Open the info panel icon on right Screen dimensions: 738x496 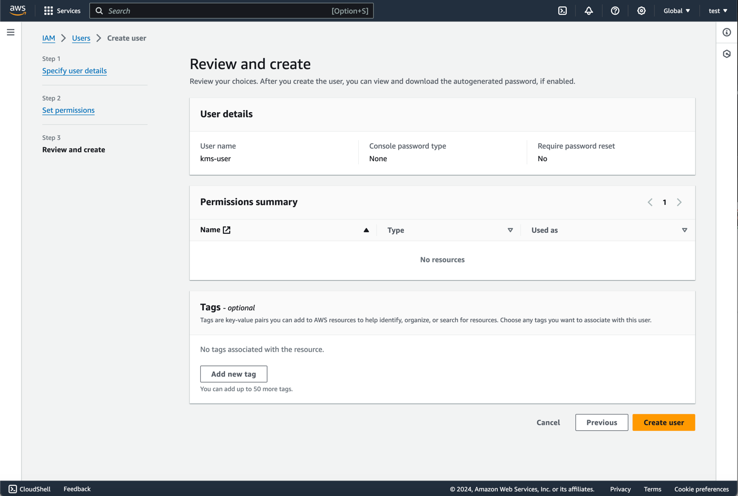click(x=727, y=33)
